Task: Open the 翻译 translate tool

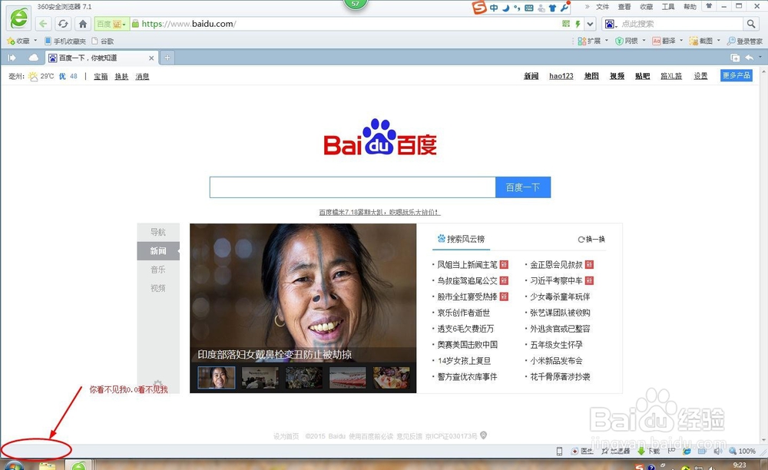Action: click(664, 41)
